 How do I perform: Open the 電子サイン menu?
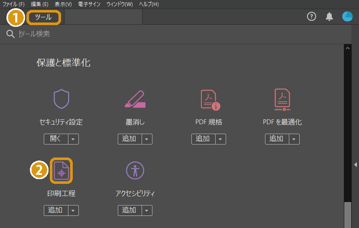(x=89, y=4)
